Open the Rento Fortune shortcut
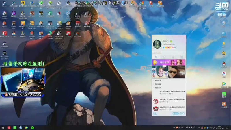 coord(59,25)
